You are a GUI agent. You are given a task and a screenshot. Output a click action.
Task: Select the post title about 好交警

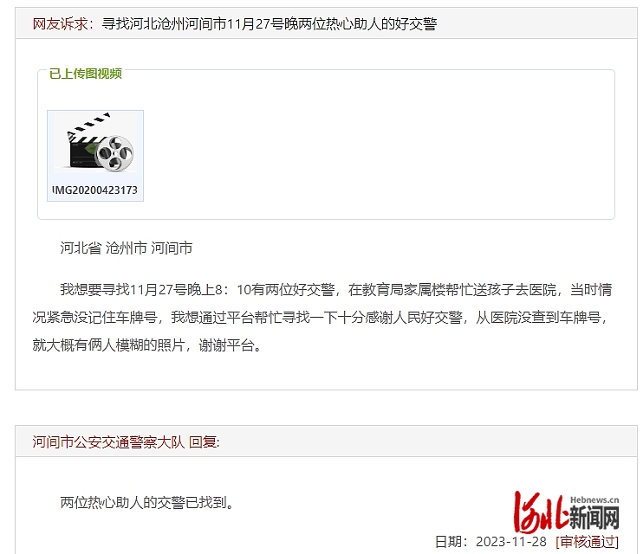270,23
